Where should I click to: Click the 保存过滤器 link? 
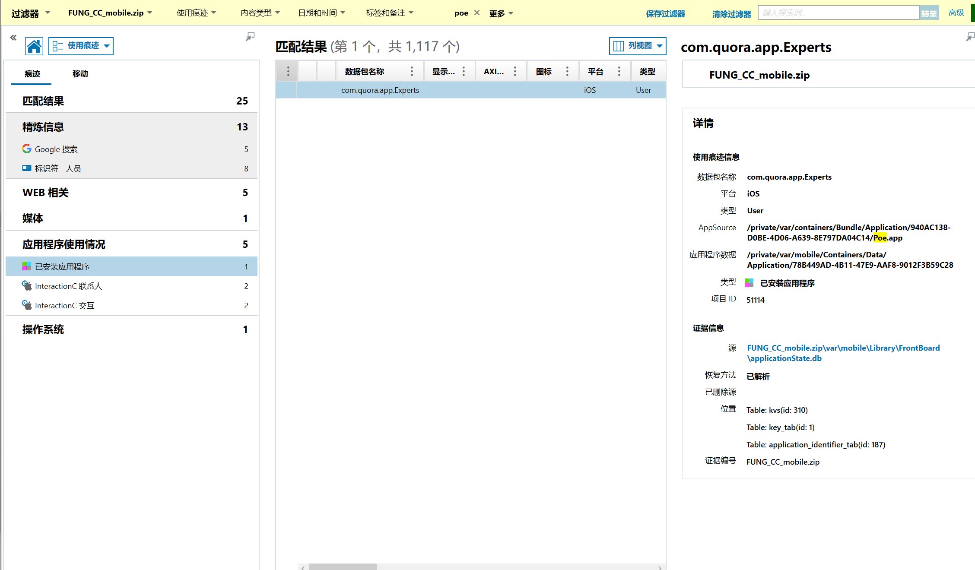pos(665,14)
